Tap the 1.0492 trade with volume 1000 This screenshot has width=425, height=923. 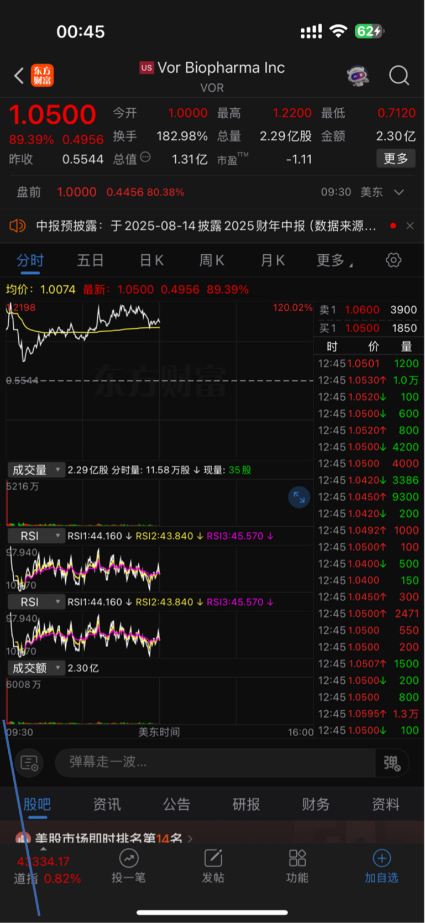point(368,531)
